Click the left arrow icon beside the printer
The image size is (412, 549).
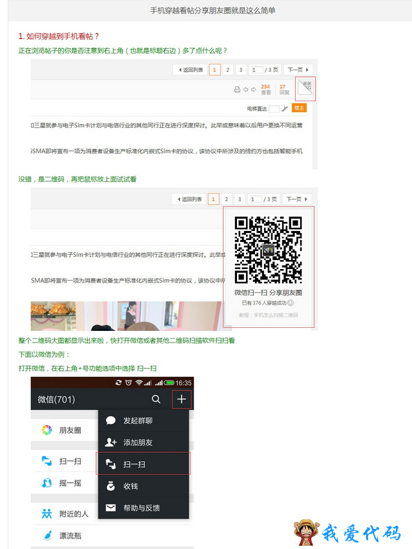click(x=245, y=90)
